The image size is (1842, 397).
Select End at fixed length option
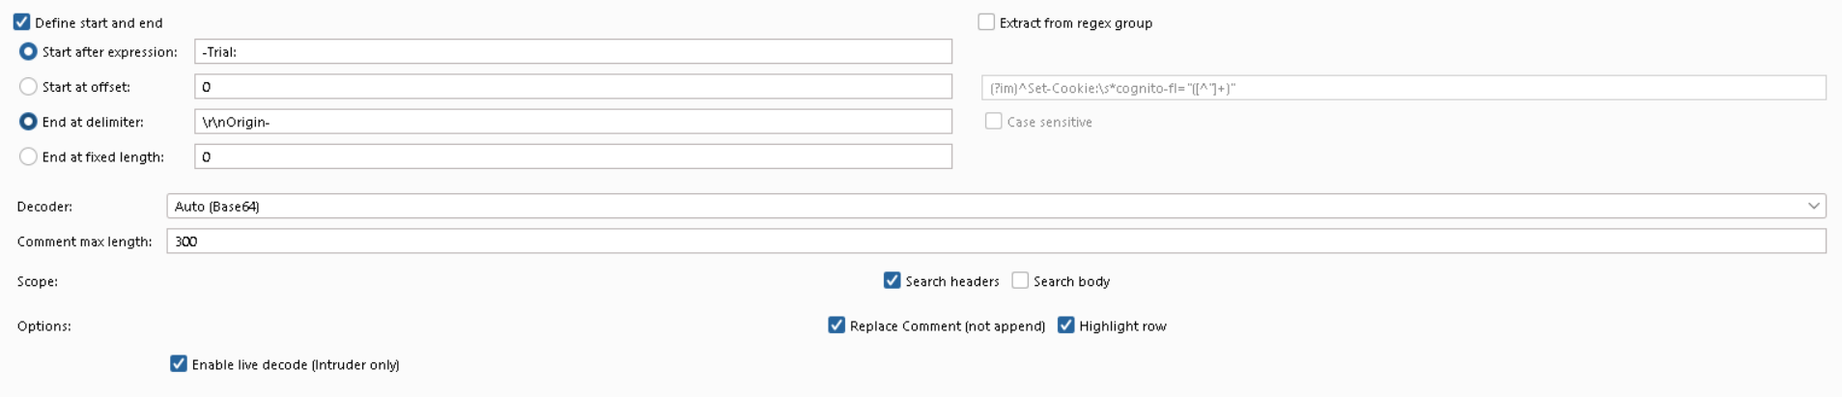(x=28, y=156)
